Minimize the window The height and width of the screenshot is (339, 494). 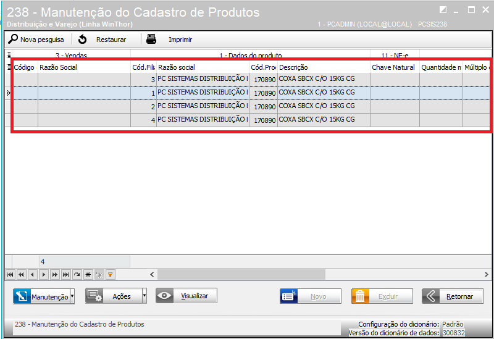coord(456,10)
